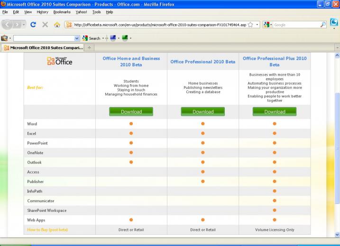Click the site identity icon in the address bar
The width and height of the screenshot is (340, 246).
point(69,25)
